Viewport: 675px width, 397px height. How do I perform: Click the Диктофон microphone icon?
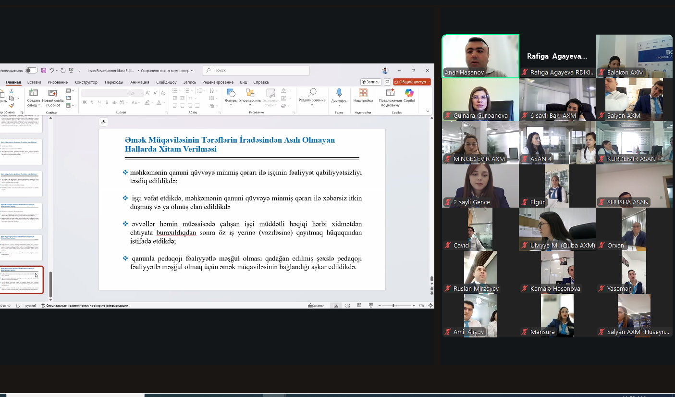click(x=339, y=93)
